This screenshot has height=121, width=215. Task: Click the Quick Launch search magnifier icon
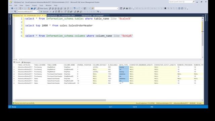tap(193, 2)
